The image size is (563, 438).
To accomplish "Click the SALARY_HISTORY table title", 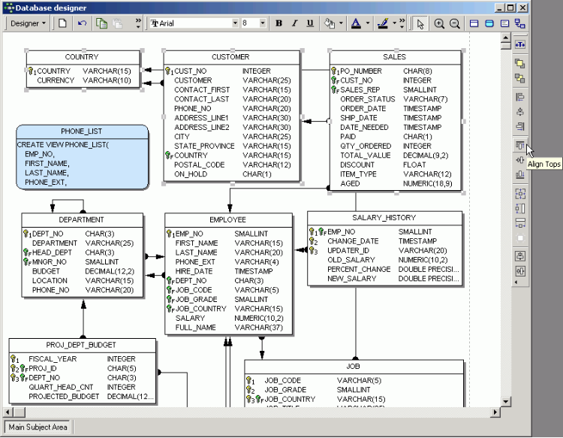I will coord(385,218).
